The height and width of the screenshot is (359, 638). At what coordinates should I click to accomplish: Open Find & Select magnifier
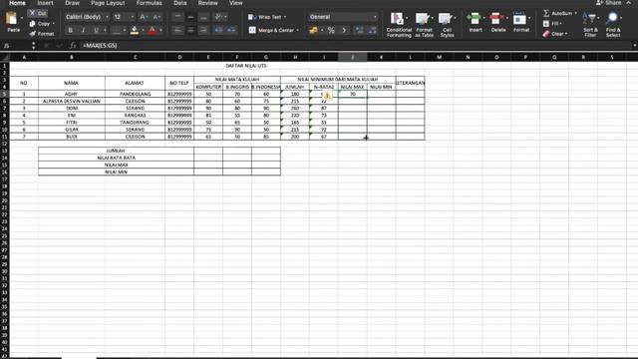[x=613, y=25]
